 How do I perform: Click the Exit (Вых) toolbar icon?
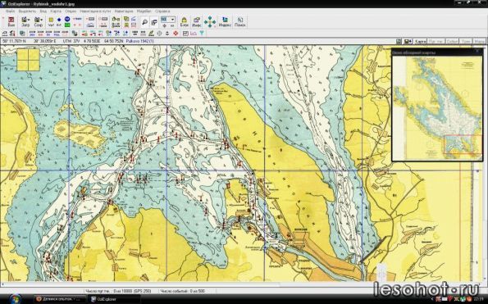pyautogui.click(x=11, y=22)
